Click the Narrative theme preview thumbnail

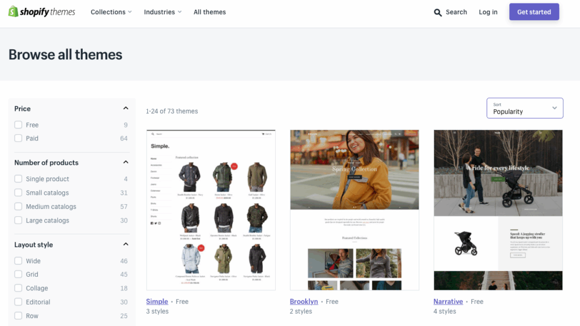[498, 210]
